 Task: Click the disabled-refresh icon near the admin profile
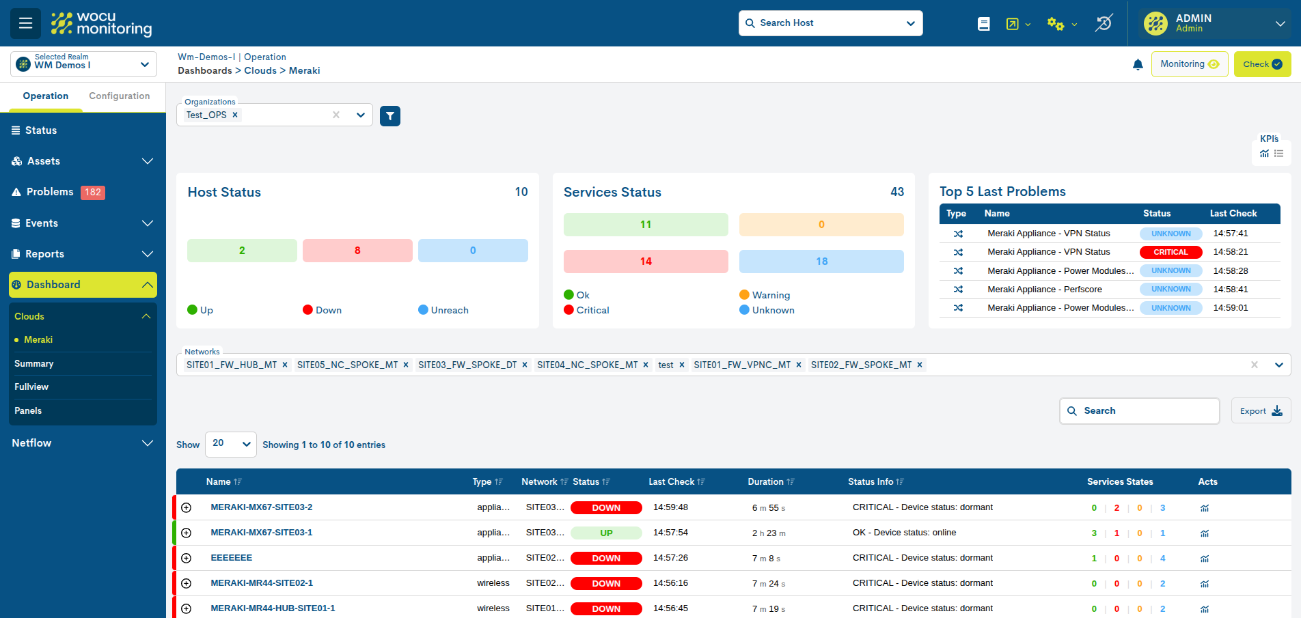(1104, 23)
